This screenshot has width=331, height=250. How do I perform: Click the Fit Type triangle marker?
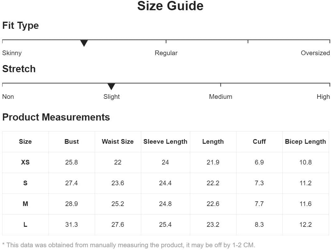click(x=84, y=43)
